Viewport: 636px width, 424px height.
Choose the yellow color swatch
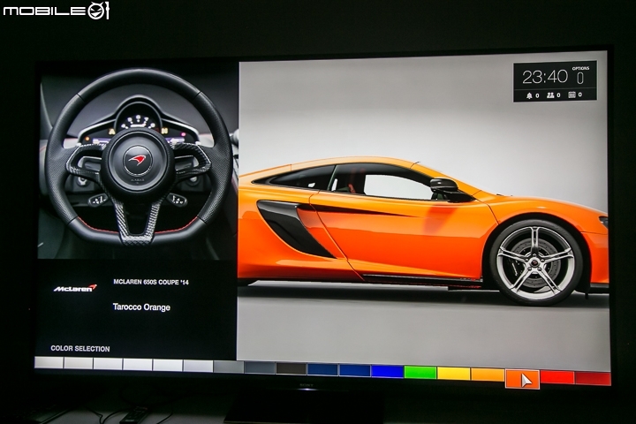[453, 374]
